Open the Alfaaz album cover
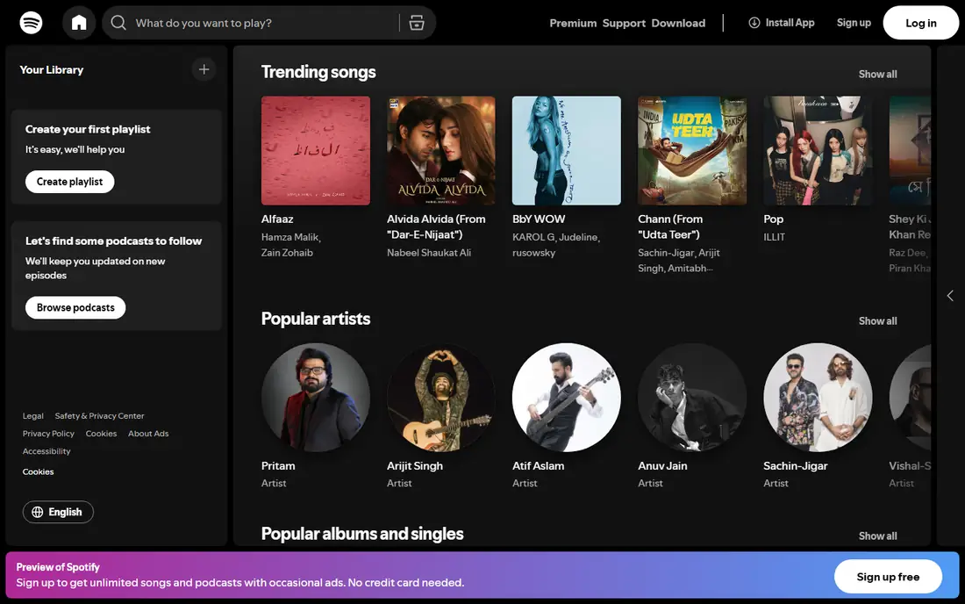The width and height of the screenshot is (965, 604). [x=316, y=150]
